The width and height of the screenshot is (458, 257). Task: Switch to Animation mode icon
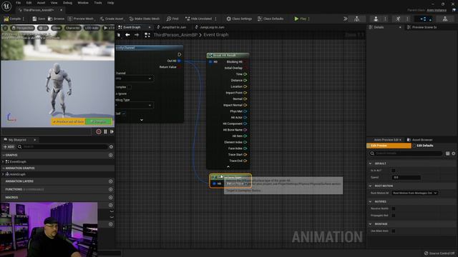398,19
